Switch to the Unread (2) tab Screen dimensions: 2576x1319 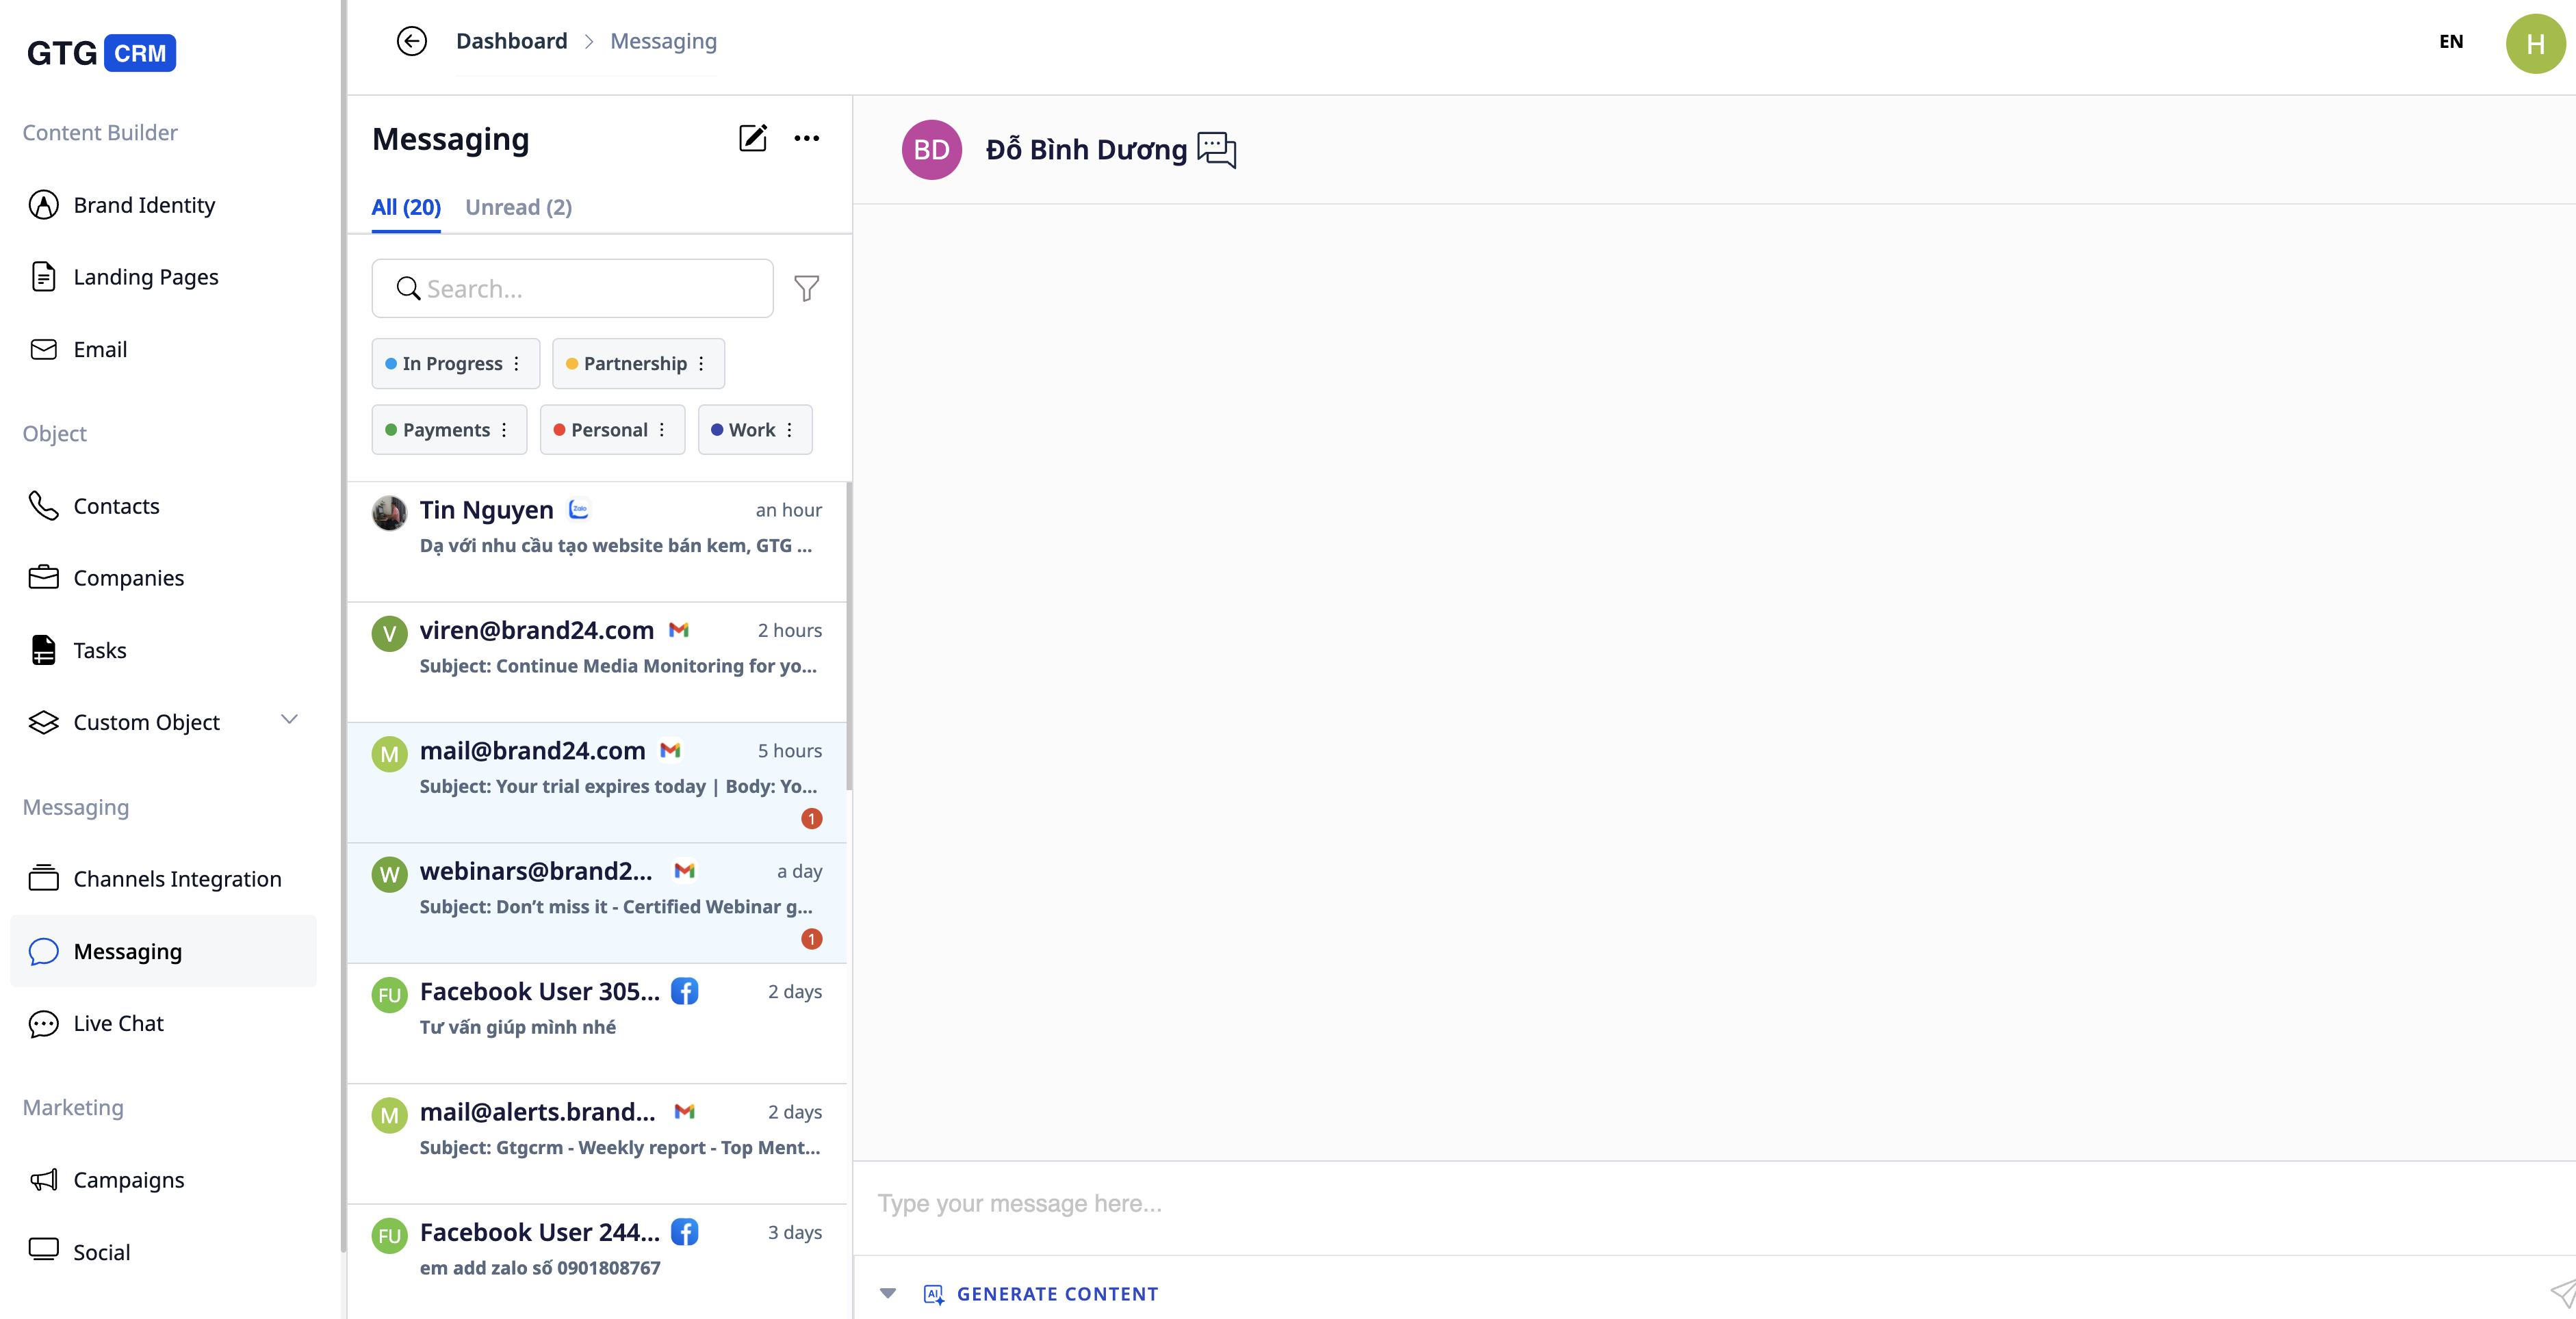(518, 207)
